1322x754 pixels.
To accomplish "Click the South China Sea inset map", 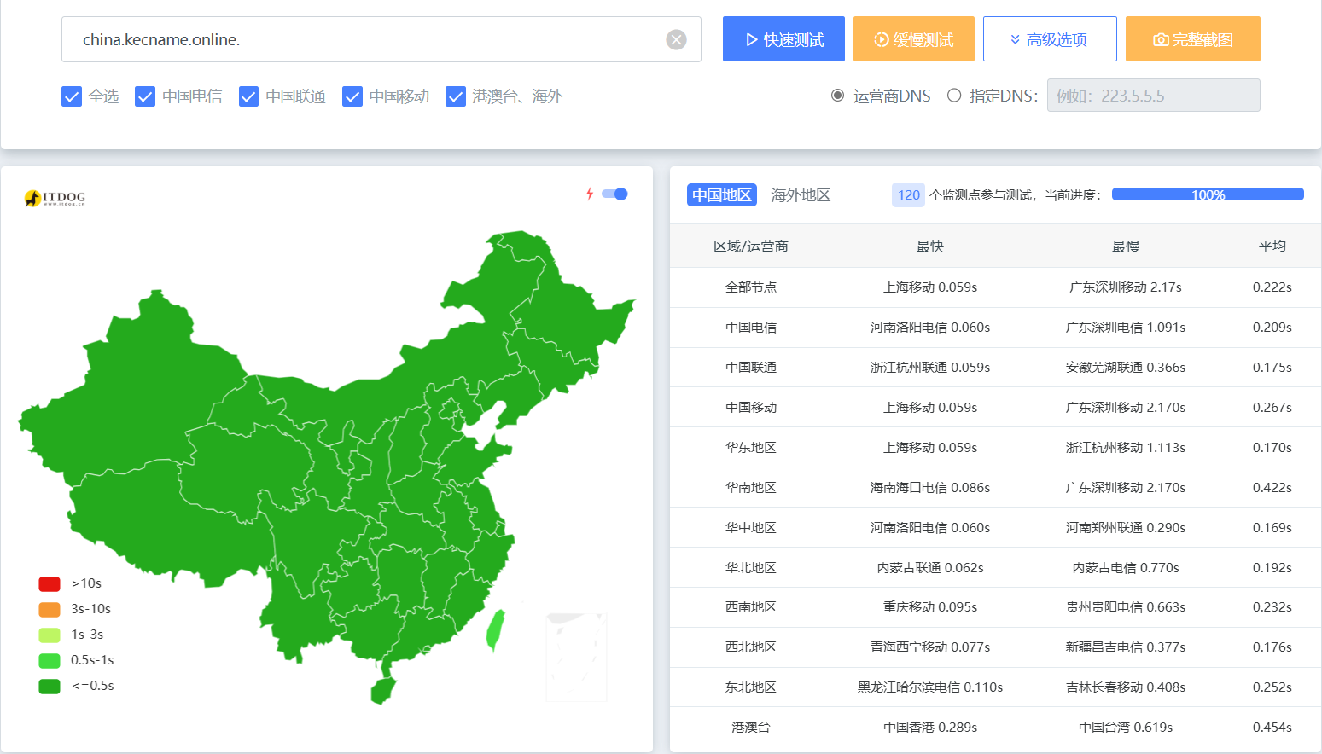I will [x=576, y=657].
